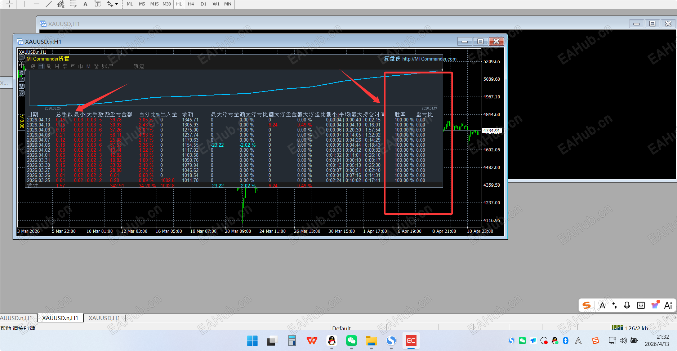Switch chart to M5 timeframe
The height and width of the screenshot is (351, 677).
click(142, 4)
